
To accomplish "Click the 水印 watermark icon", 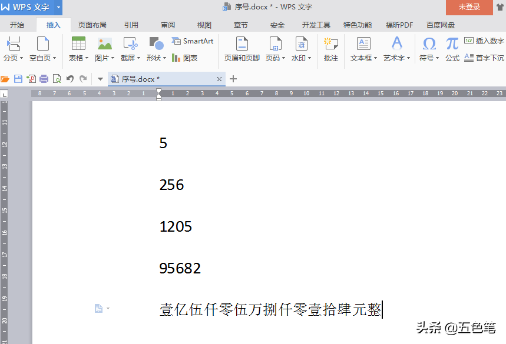I will coord(302,44).
